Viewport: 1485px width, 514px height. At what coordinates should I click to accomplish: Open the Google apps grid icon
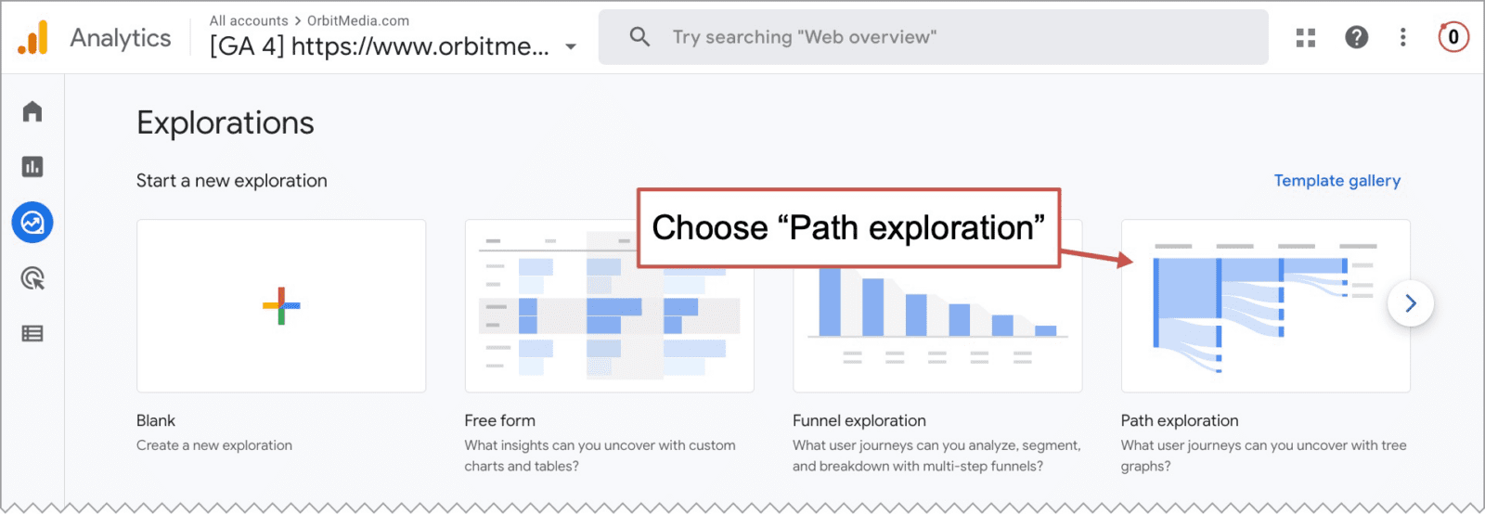coord(1306,37)
